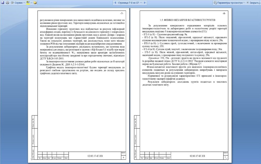Open Параметры просмотра view options
Viewport: 261px width, 164px height.
pos(229,3)
